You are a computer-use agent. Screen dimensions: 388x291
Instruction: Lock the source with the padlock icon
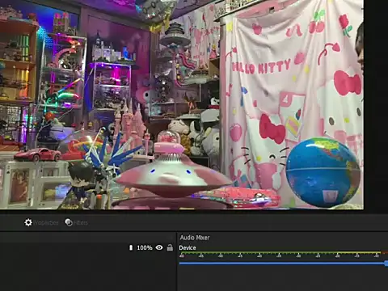pos(170,247)
